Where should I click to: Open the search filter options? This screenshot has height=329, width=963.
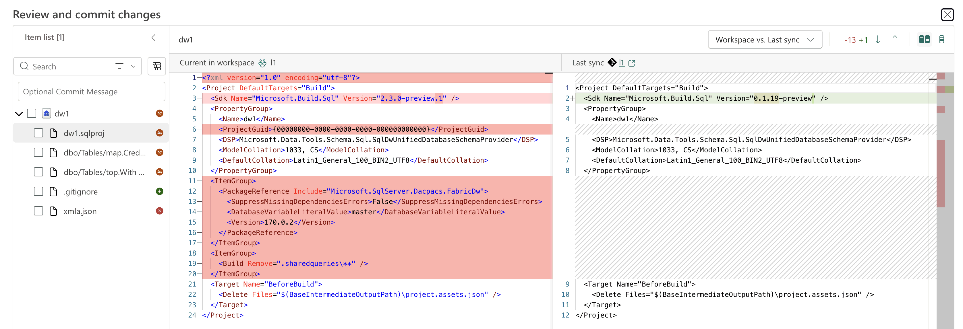pos(133,67)
